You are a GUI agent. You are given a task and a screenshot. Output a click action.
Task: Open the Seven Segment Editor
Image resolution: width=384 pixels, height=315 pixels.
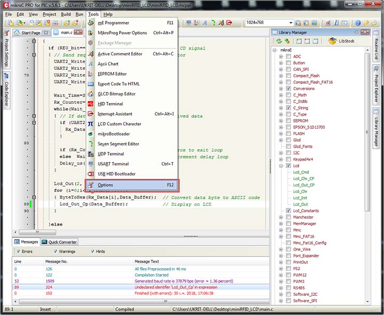click(x=118, y=144)
